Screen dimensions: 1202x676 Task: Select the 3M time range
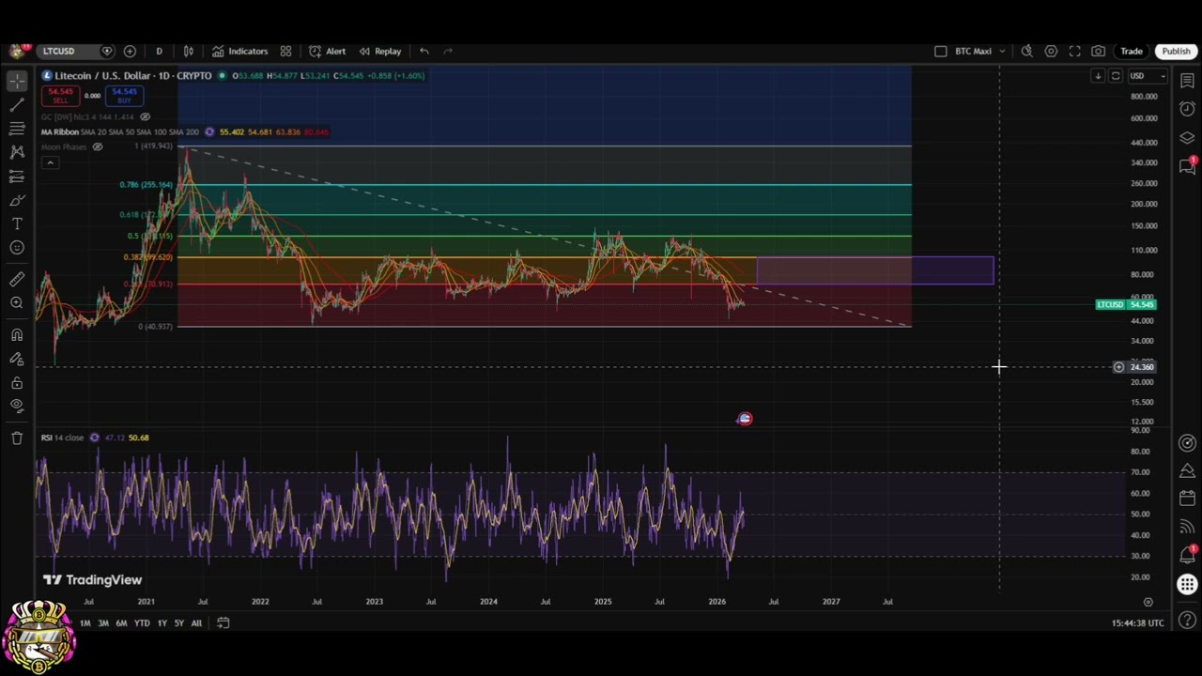coord(103,622)
